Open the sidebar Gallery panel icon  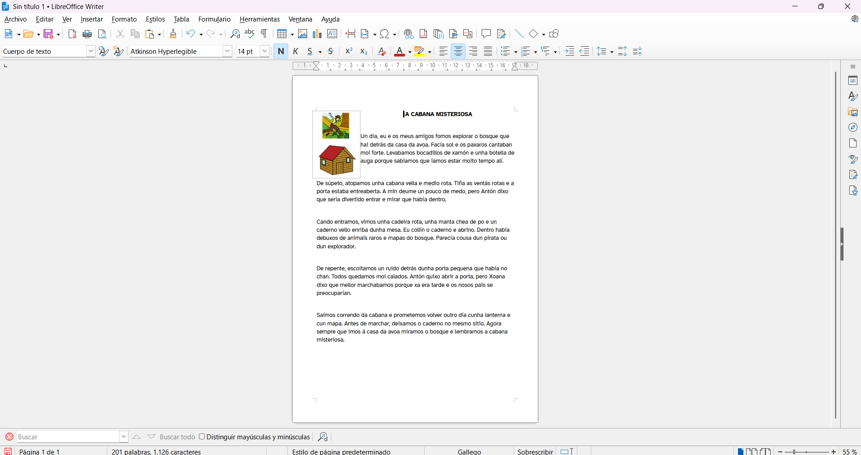[x=853, y=112]
